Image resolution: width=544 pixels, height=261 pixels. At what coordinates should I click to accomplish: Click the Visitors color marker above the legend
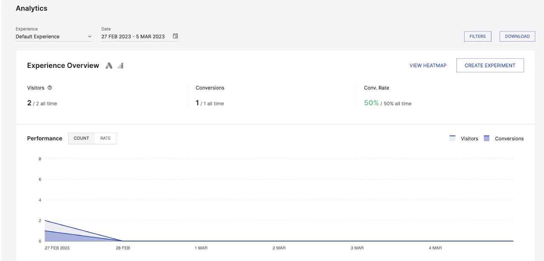click(x=452, y=138)
